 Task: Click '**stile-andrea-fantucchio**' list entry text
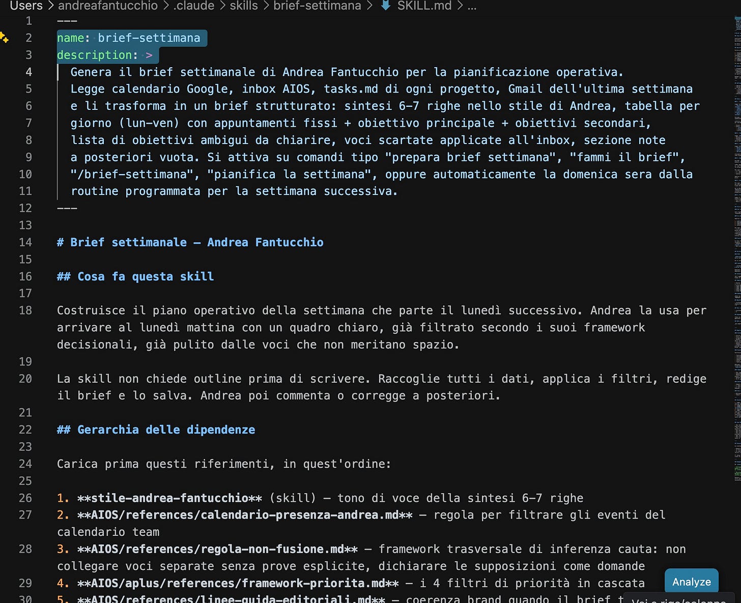pos(169,498)
